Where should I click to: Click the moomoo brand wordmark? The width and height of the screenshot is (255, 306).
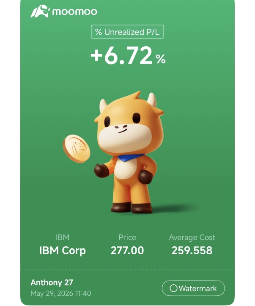click(75, 11)
